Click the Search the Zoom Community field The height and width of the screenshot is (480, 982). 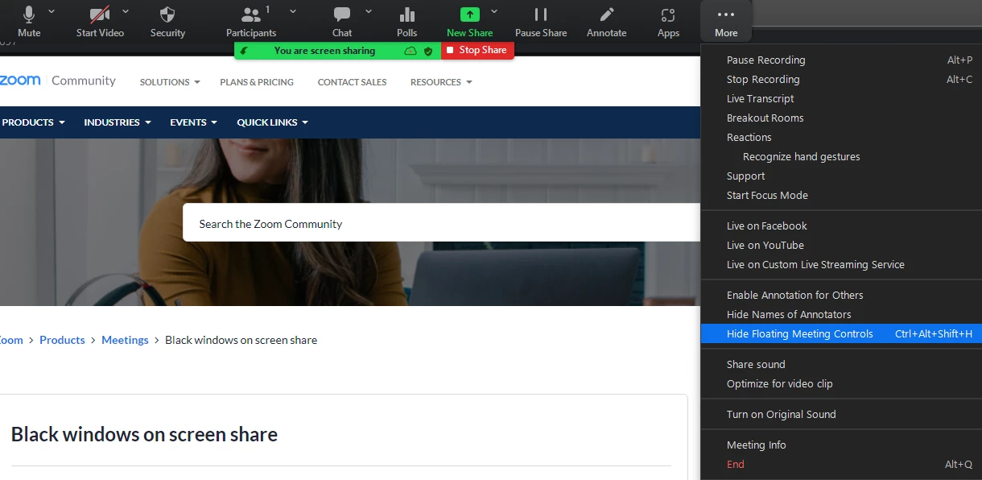click(442, 223)
